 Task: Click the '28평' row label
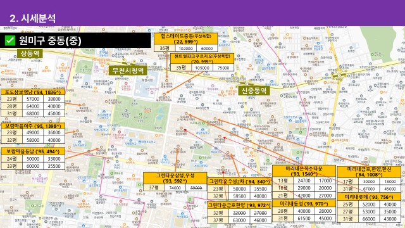point(12,106)
